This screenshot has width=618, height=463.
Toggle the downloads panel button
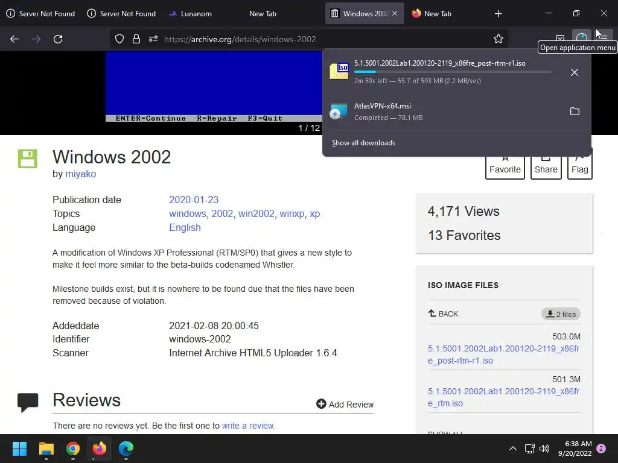click(x=582, y=38)
